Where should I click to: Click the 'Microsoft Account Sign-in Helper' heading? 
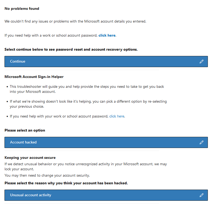point(34,77)
